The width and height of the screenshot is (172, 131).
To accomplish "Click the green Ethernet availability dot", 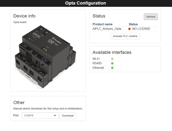I will (112, 68).
